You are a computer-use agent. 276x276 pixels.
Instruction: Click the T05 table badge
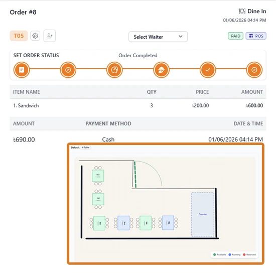19,36
